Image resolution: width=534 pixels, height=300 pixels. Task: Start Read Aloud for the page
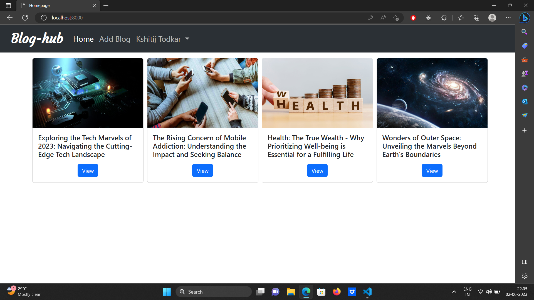point(383,17)
